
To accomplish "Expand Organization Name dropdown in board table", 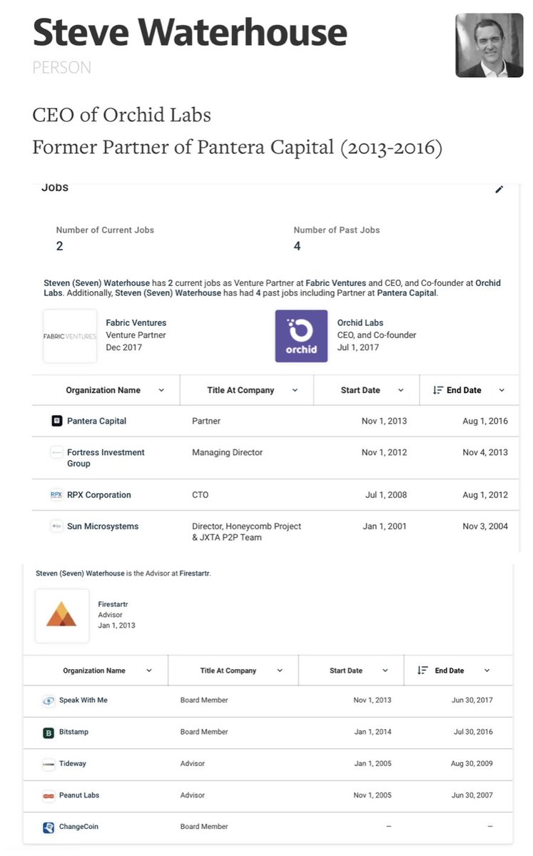I will click(x=149, y=671).
